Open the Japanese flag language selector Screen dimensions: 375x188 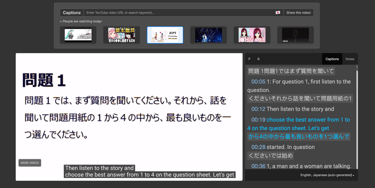[x=278, y=13]
